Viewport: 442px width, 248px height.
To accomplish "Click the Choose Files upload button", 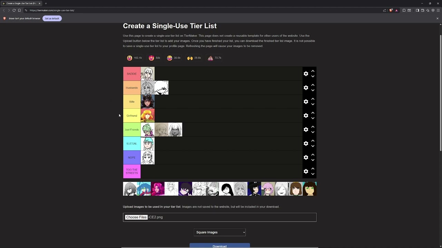I will point(136,217).
